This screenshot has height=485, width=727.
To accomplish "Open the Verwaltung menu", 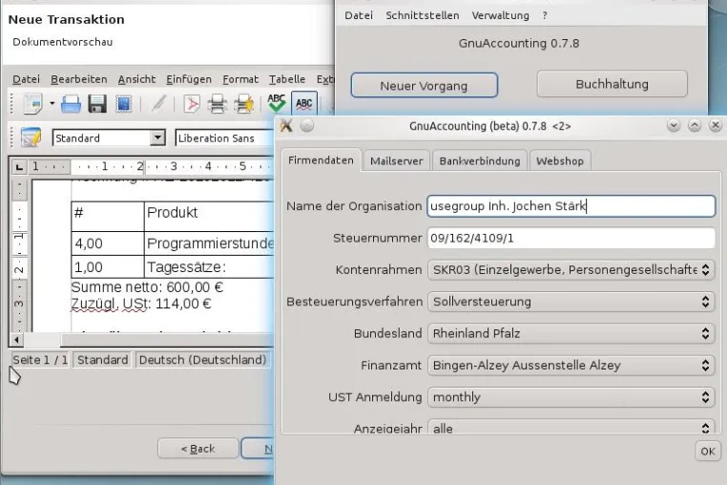I will tap(500, 15).
